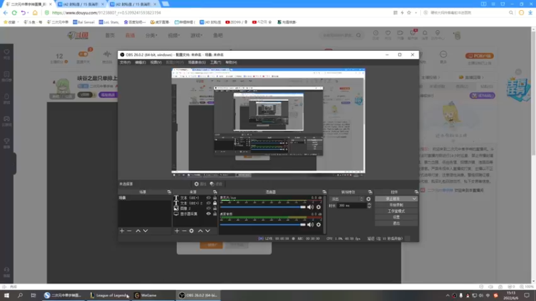This screenshot has width=536, height=301.
Task: Move the source down with the Sources panel arrow
Action: [x=208, y=231]
